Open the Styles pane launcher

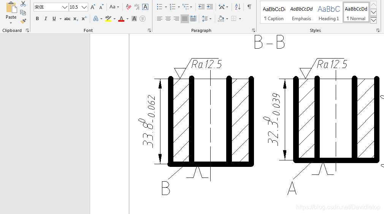tap(378, 30)
